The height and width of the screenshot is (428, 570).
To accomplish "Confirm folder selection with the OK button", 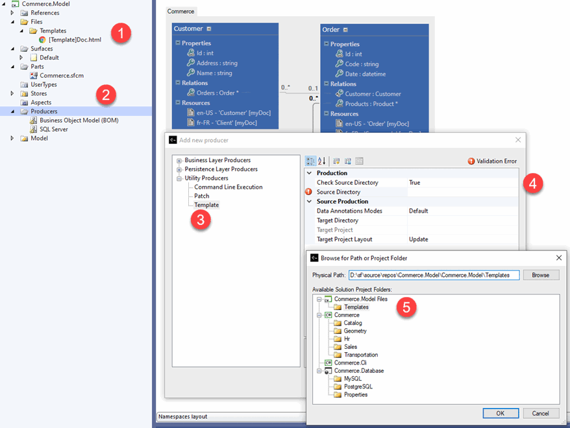I will click(501, 413).
